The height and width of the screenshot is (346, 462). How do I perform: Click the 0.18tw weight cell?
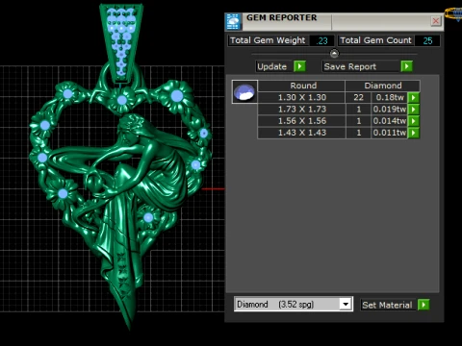pos(390,97)
